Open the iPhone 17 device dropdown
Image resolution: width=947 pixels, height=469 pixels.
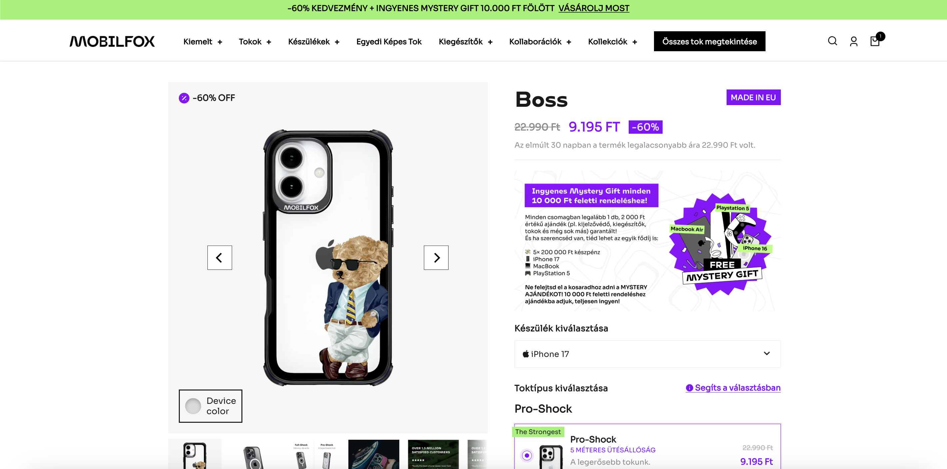click(x=647, y=354)
